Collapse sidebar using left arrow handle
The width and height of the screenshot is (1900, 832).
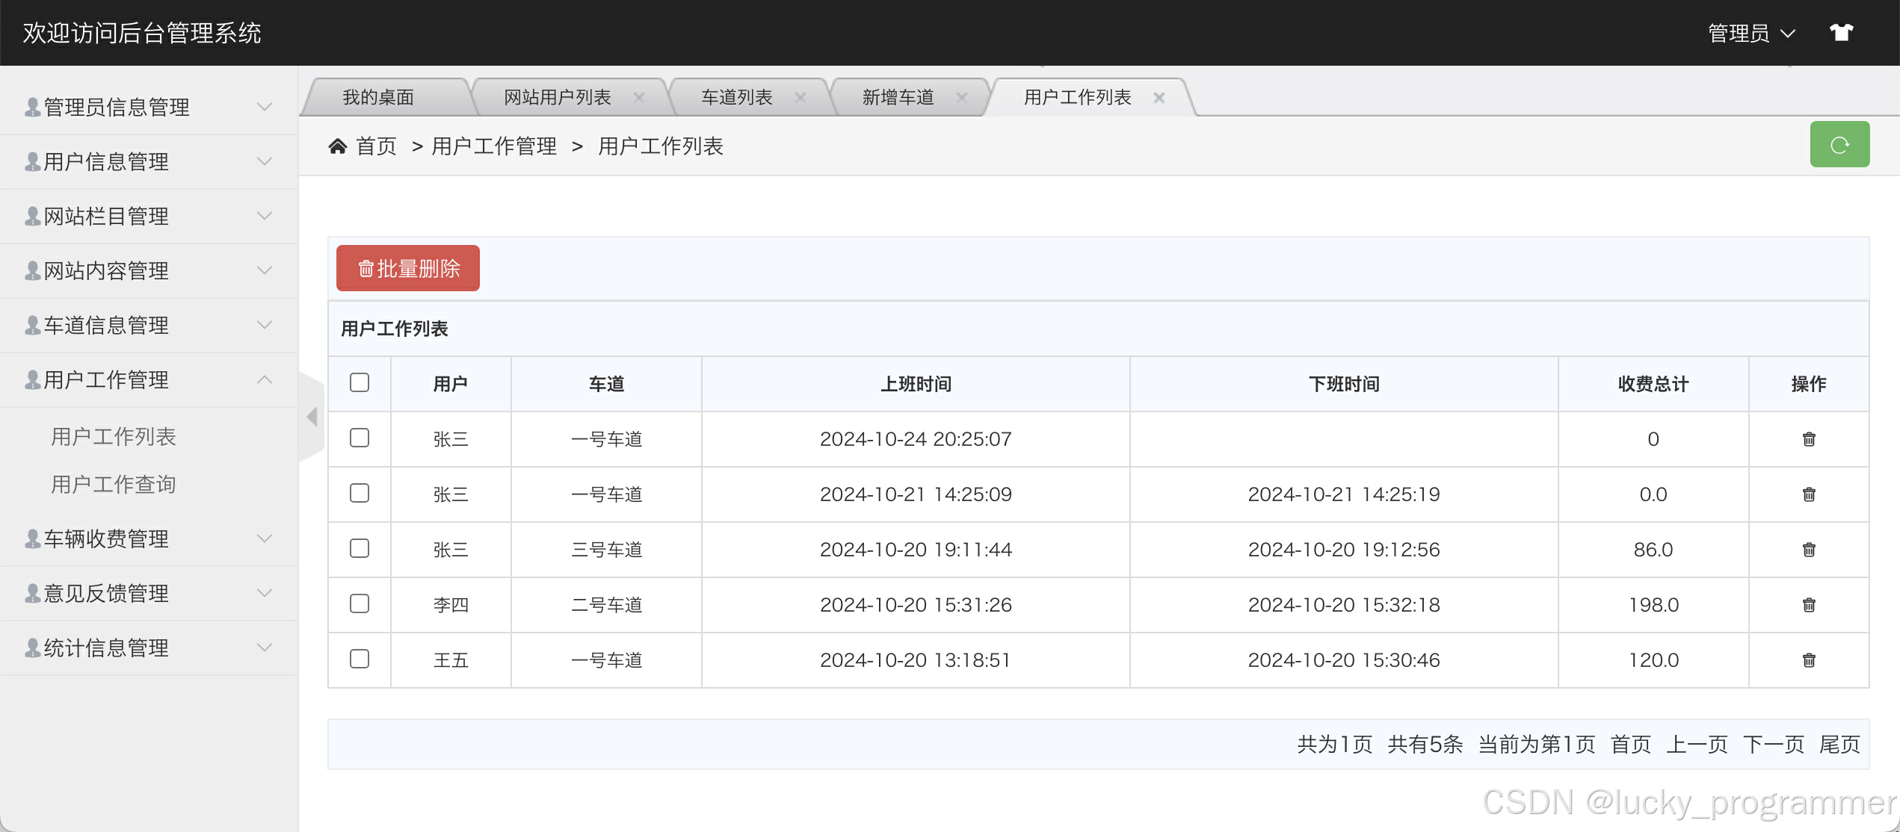coord(312,417)
